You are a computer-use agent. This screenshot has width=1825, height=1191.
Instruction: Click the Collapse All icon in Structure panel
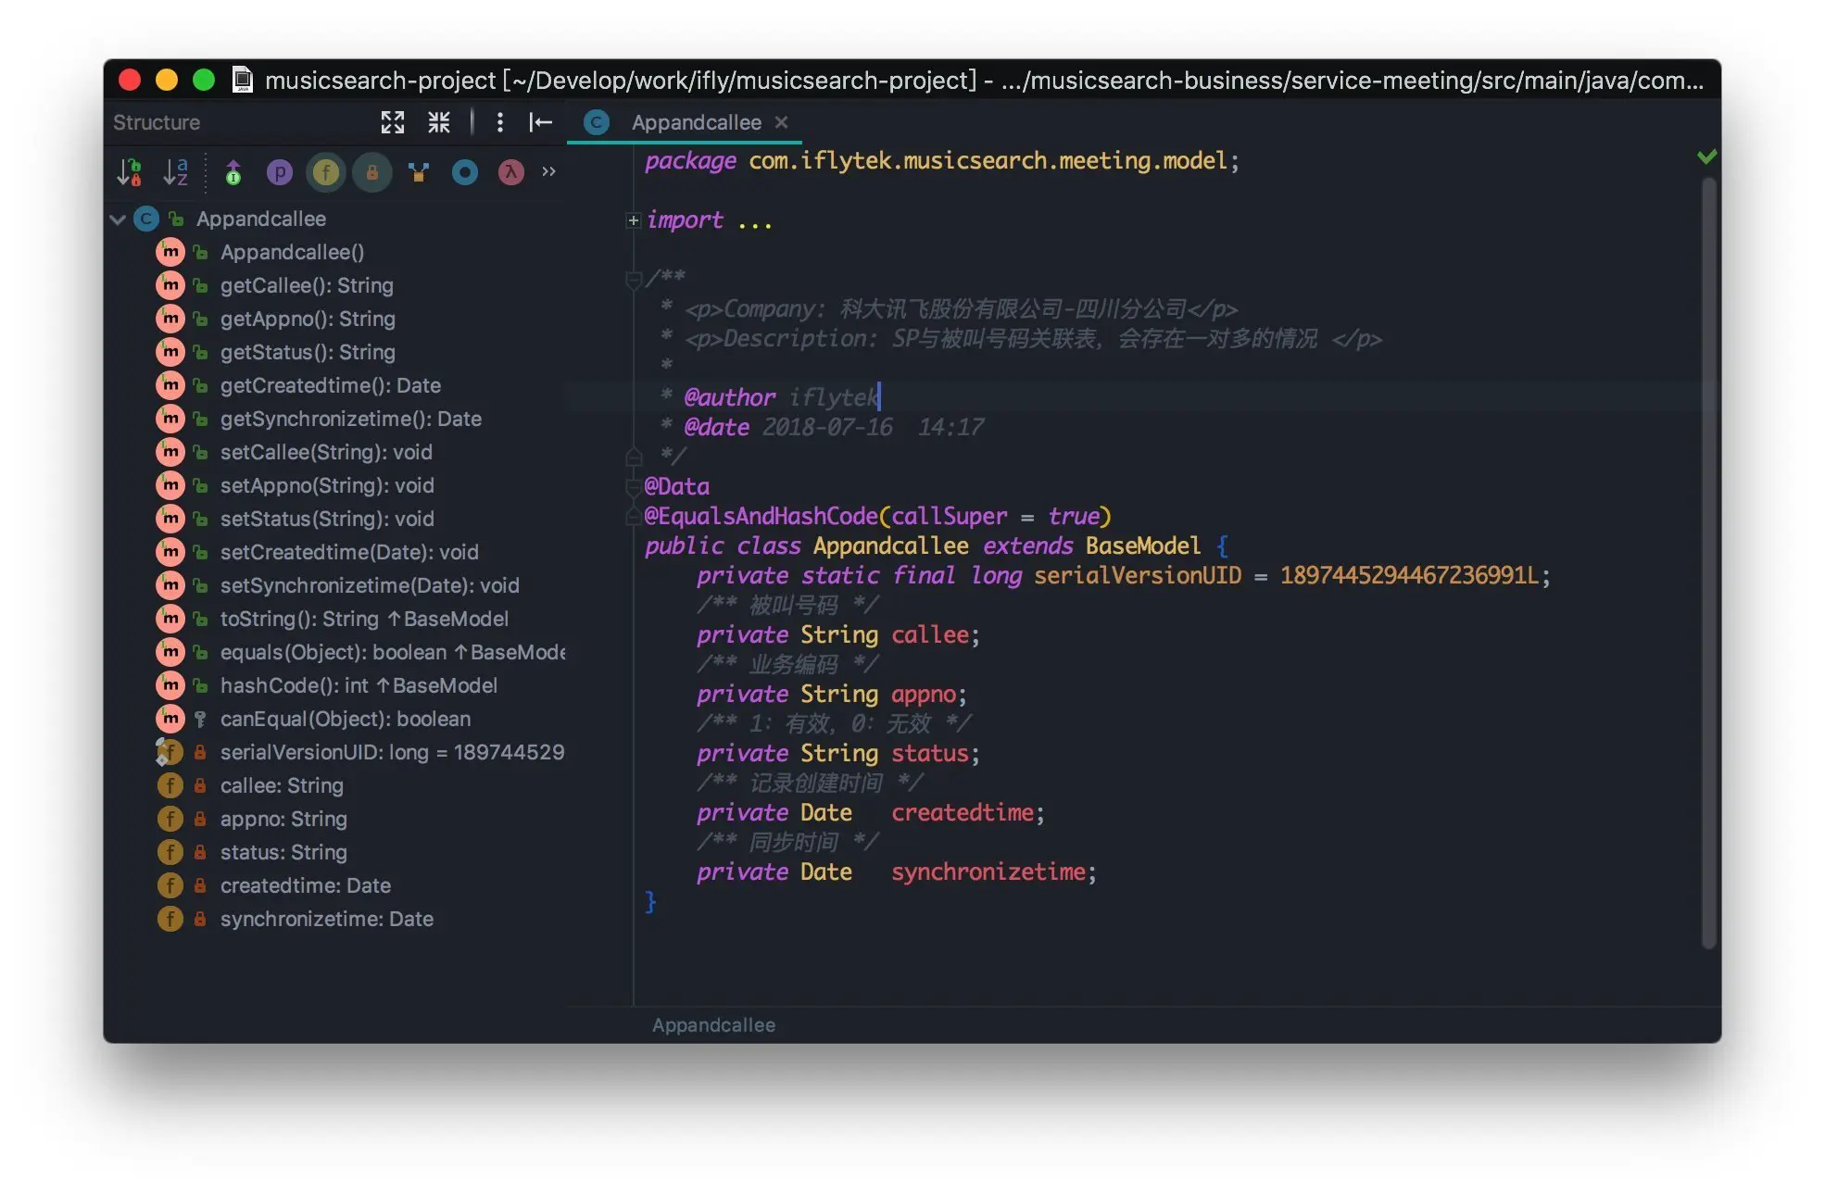coord(438,122)
